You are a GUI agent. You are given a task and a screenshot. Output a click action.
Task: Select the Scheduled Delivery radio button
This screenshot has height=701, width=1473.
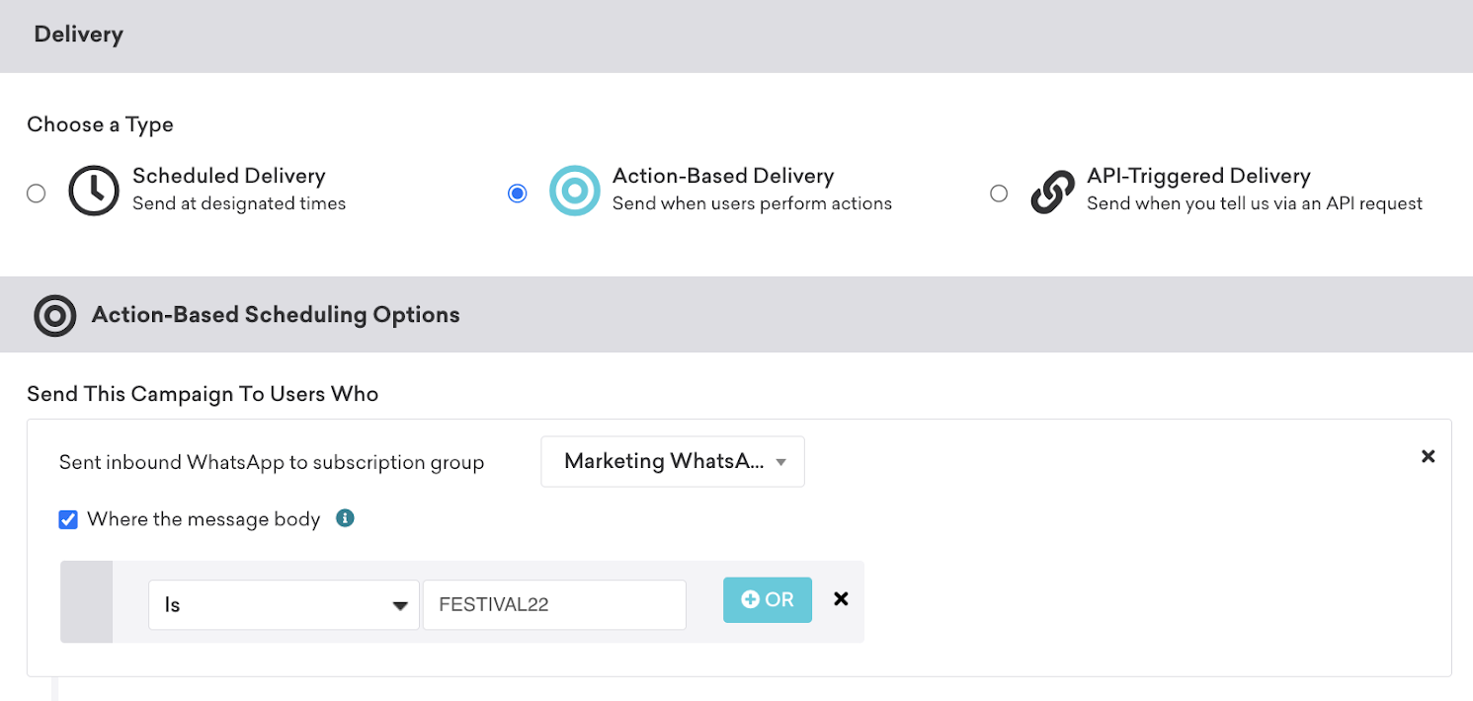pos(37,194)
